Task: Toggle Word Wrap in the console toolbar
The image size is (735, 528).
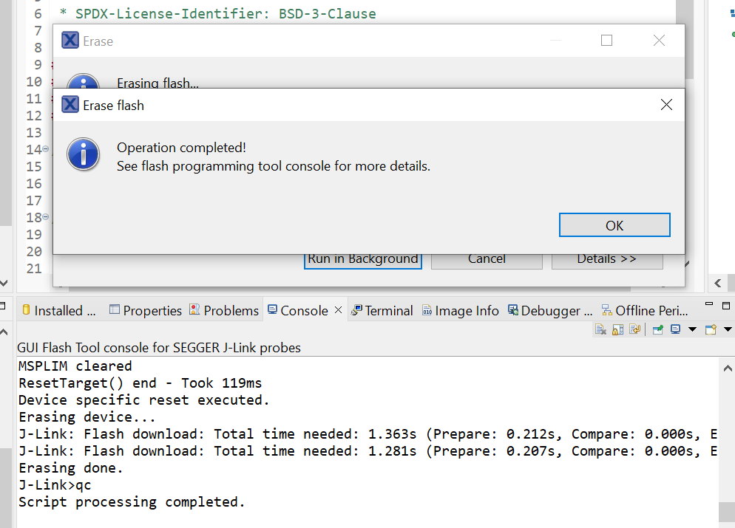Action: (x=636, y=329)
